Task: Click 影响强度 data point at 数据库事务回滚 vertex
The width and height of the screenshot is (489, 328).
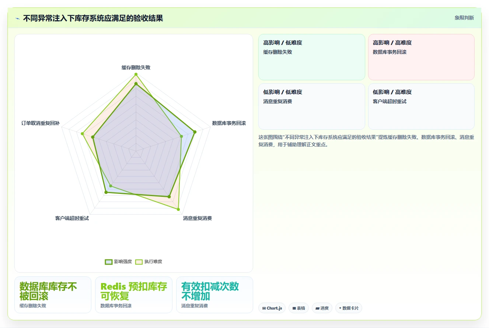Action: point(195,132)
